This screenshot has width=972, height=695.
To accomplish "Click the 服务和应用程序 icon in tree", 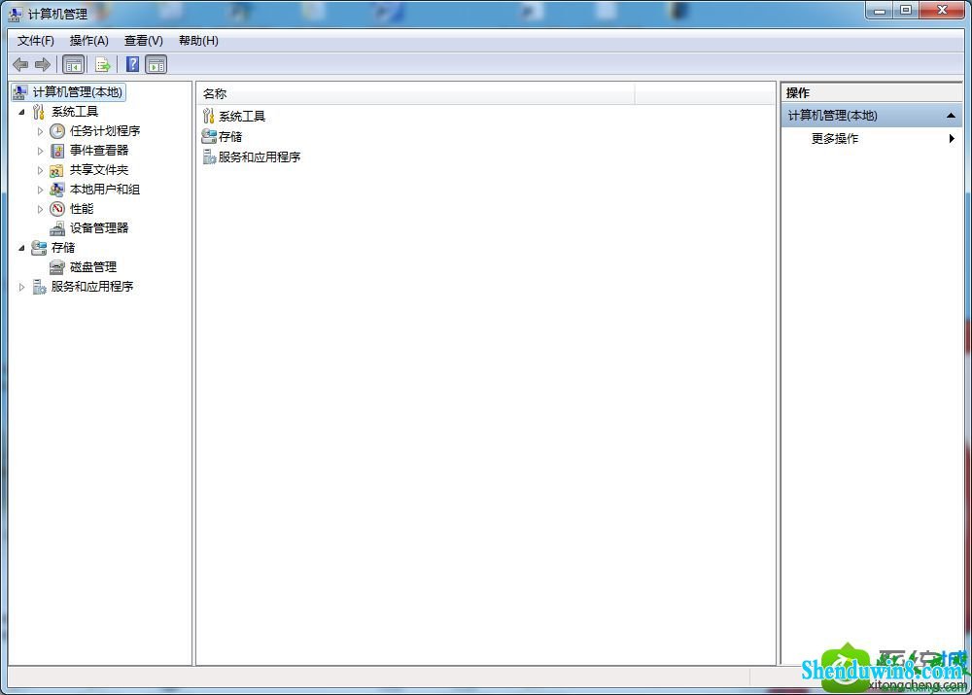I will [x=39, y=287].
